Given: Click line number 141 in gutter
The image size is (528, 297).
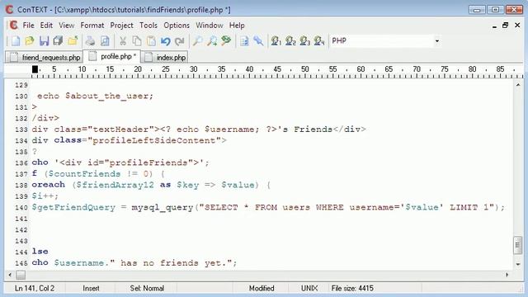Looking at the screenshot, I should click(21, 219).
